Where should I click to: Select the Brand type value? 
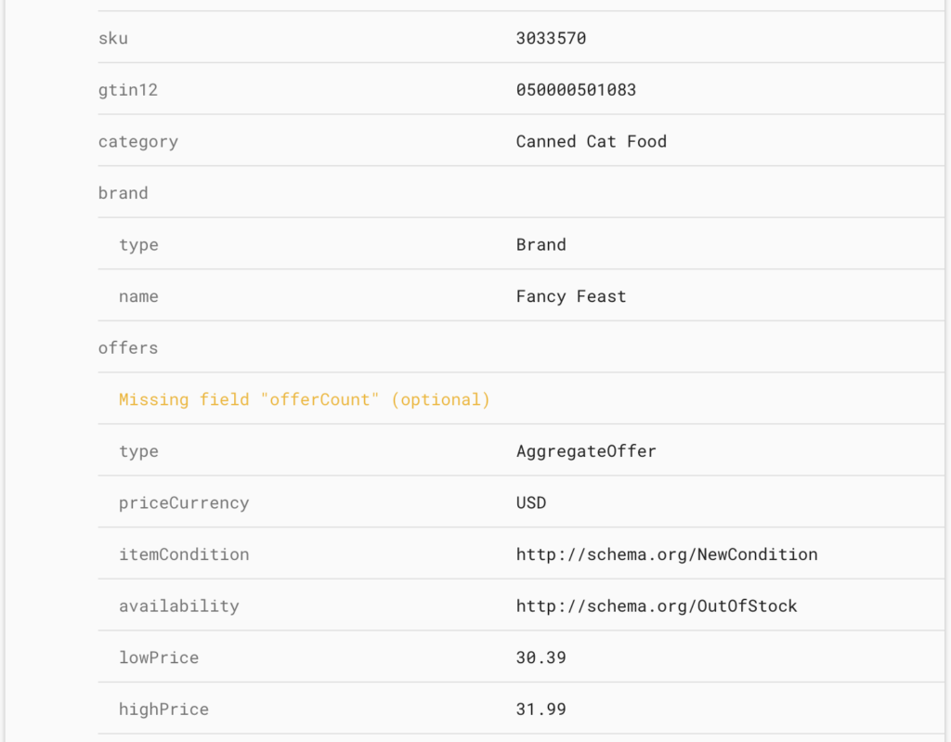[541, 244]
